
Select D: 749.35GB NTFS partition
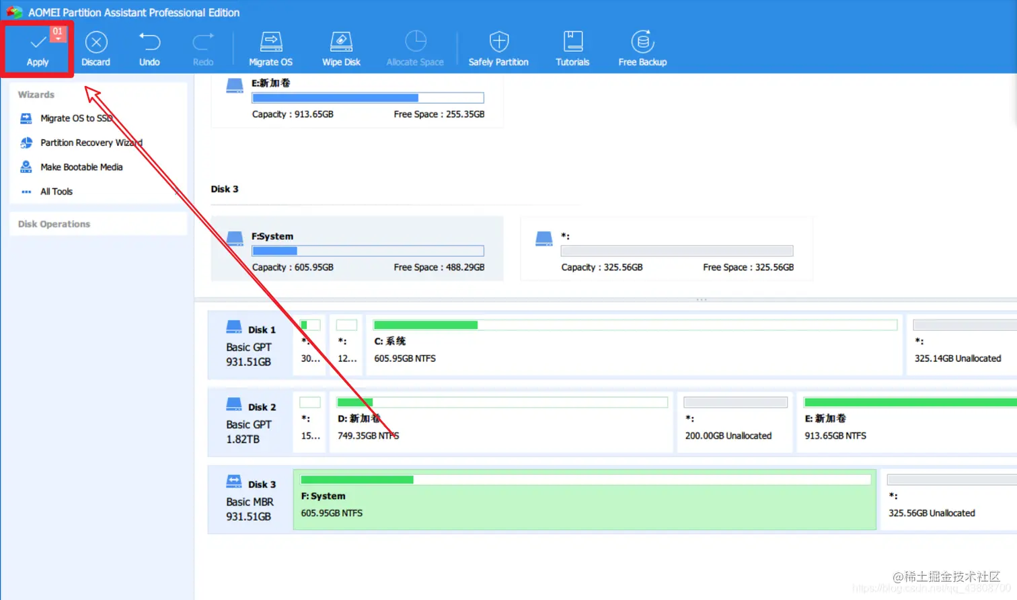point(502,422)
